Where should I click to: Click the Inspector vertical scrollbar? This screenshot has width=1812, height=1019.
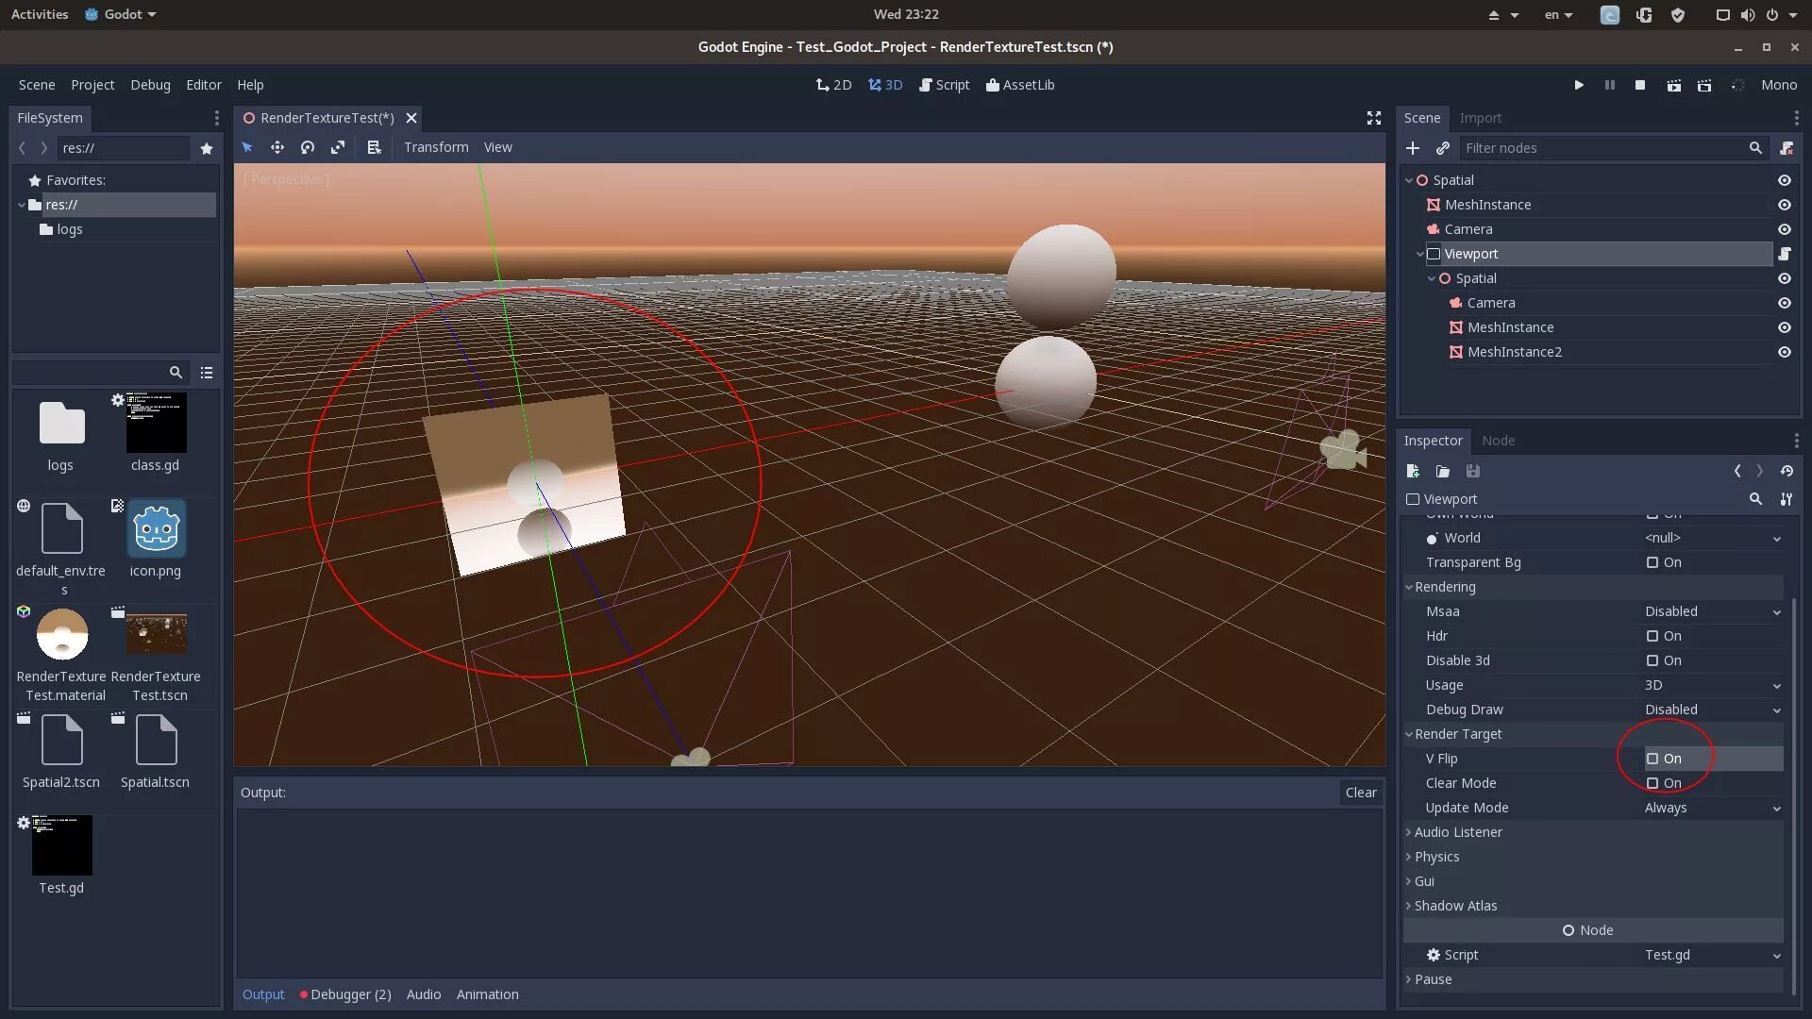(1794, 796)
